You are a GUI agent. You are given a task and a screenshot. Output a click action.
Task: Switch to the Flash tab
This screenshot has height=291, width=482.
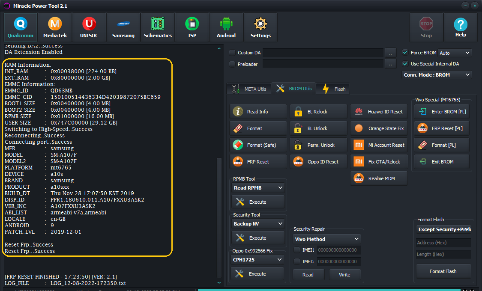[333, 89]
